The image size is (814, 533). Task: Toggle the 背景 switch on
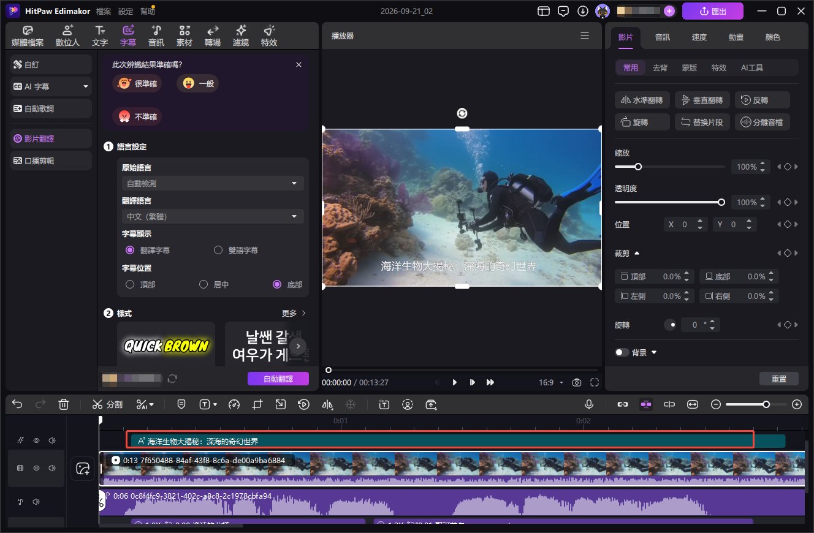click(x=622, y=352)
